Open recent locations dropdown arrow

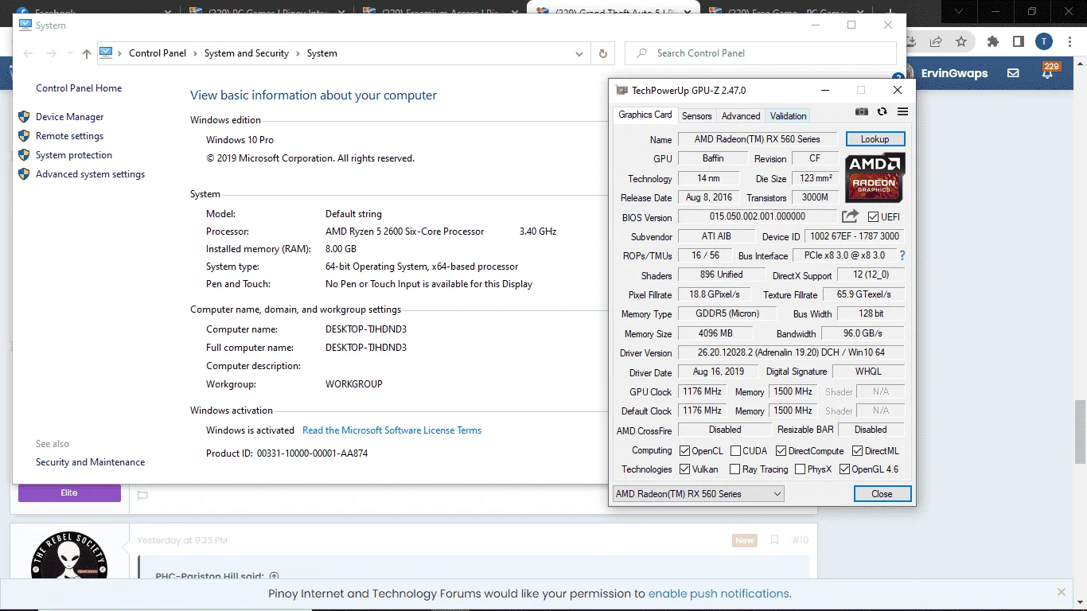(x=70, y=53)
